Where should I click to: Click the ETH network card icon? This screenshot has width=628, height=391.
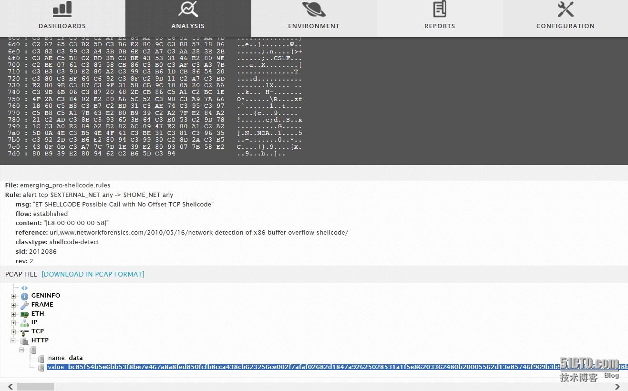[x=24, y=314]
